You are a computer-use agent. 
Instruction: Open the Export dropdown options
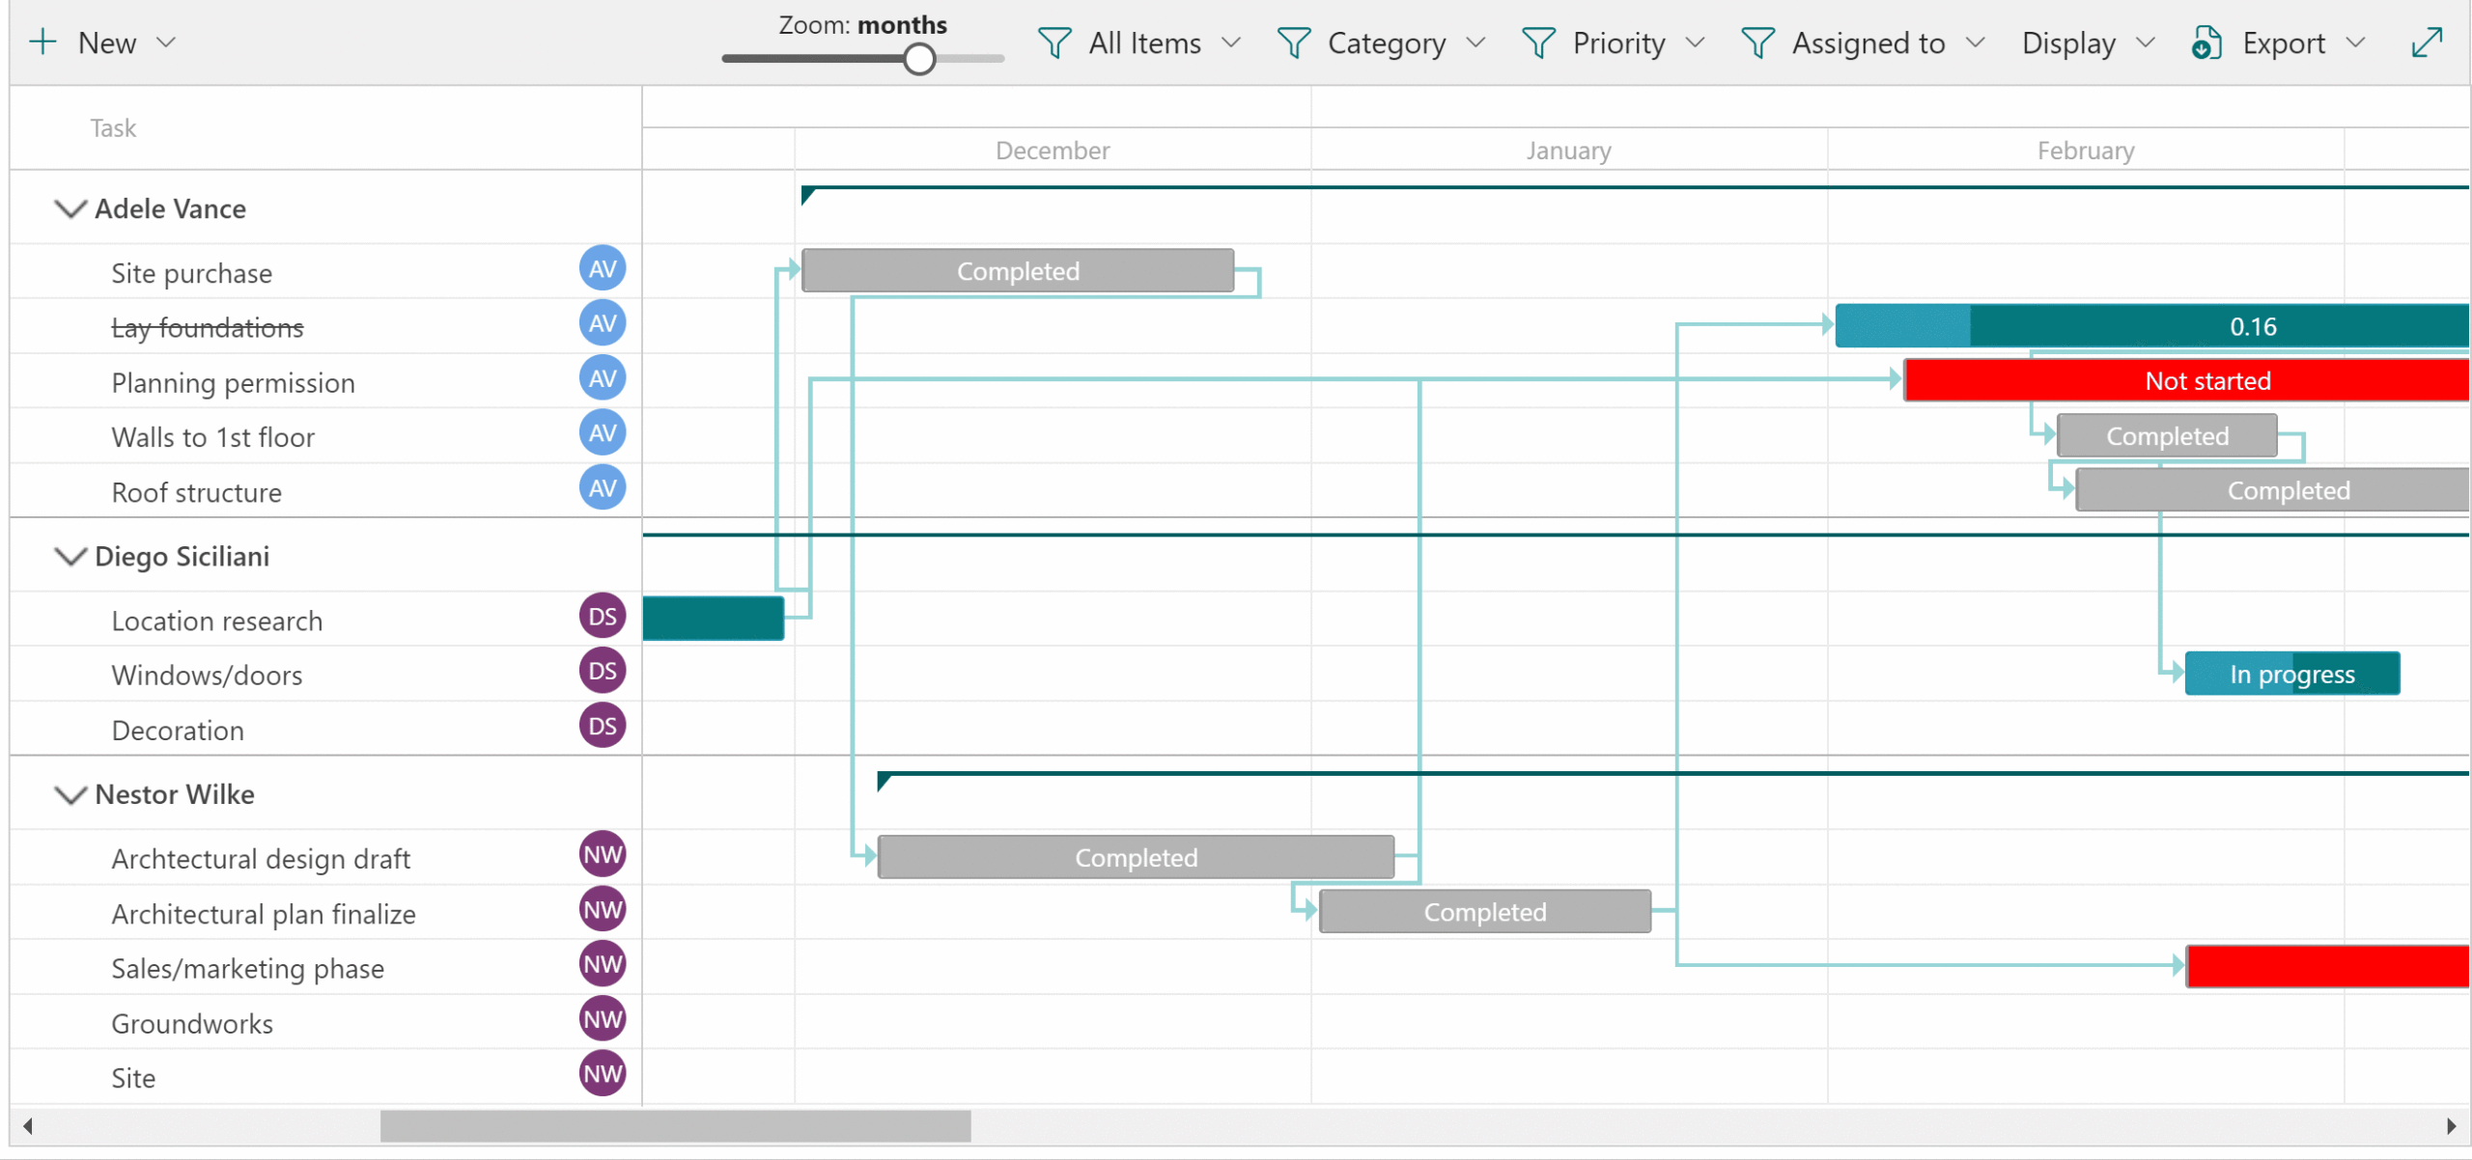(x=2356, y=42)
